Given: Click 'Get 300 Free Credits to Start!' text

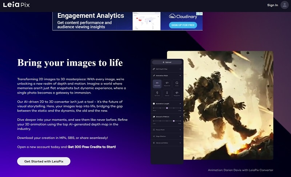Looking at the screenshot, I should 92,147.
